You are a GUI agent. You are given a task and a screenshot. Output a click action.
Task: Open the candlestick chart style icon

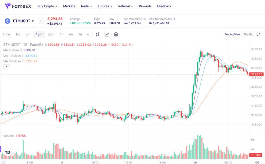pyautogui.click(x=97, y=34)
